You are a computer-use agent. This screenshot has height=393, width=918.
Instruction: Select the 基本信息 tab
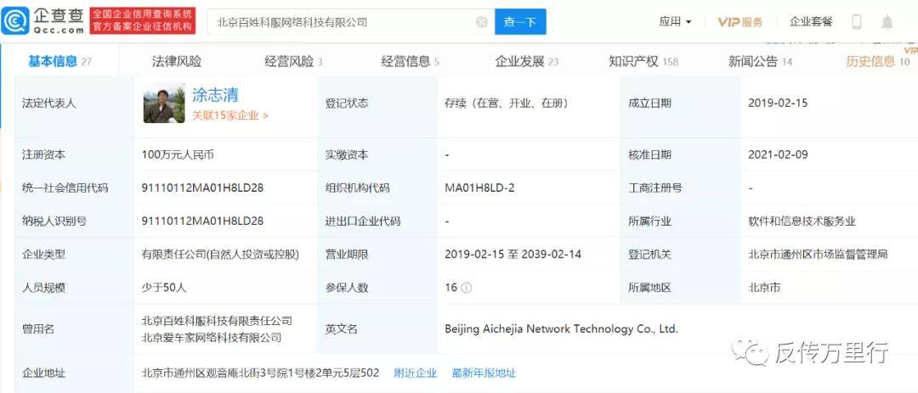59,61
